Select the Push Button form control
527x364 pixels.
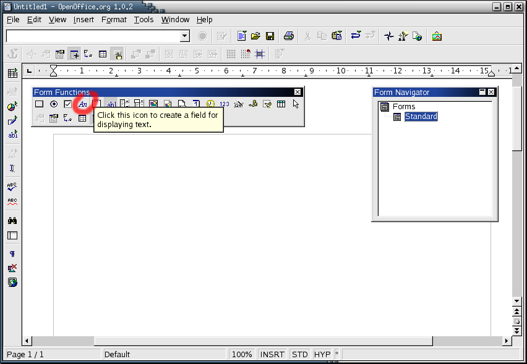(40, 104)
